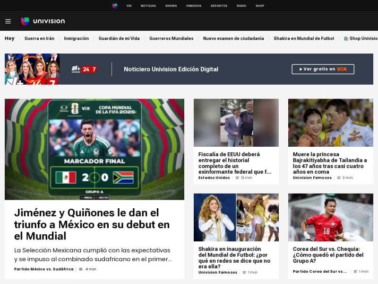Viewport: 378px width, 284px height.
Task: Select Shakira en Mundial de Futbol topic
Action: point(304,38)
